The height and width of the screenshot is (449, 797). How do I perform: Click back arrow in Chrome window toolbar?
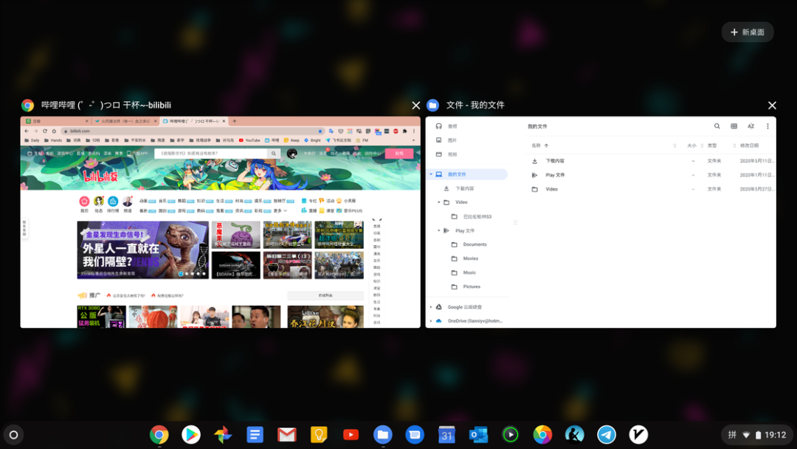pyautogui.click(x=27, y=131)
